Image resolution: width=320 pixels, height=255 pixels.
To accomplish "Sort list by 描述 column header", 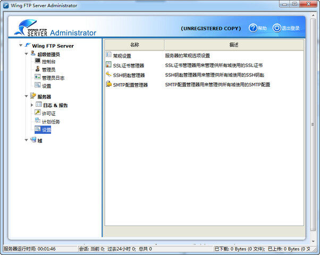I will 234,45.
